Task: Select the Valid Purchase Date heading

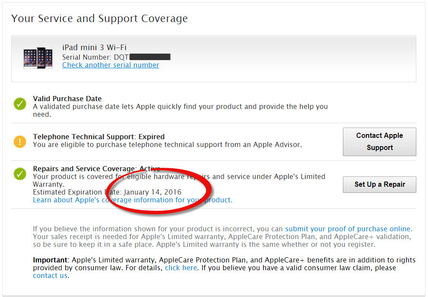Action: click(x=67, y=99)
